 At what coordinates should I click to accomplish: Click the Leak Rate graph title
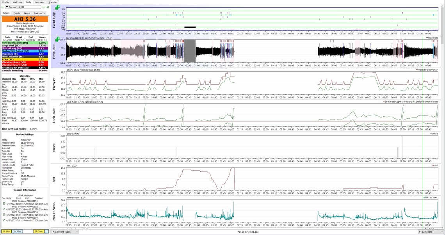click(x=53, y=116)
